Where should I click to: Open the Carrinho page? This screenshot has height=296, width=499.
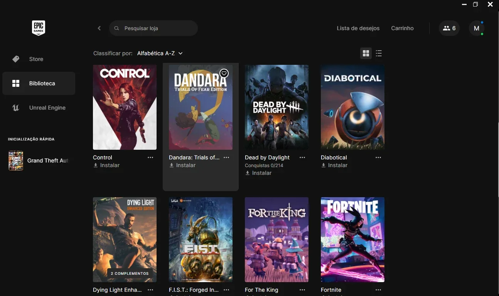(402, 28)
